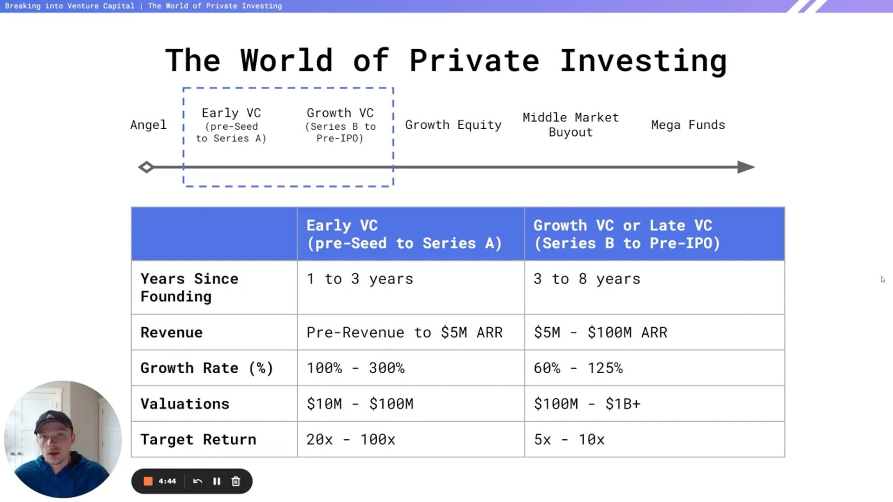
Task: Pause the screen recording
Action: click(217, 482)
